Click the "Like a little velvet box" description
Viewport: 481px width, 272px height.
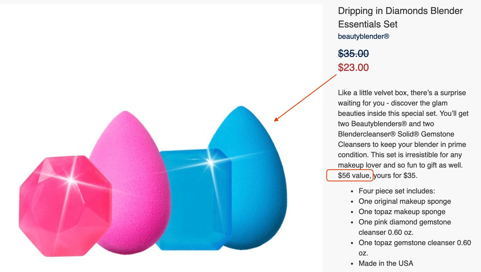(403, 134)
